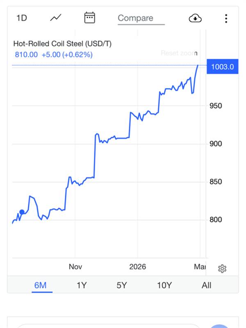This screenshot has width=246, height=328.
Task: Click the Reset zoom button
Action: [x=179, y=53]
